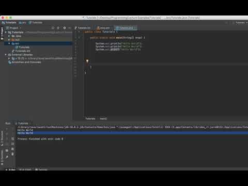
Task: Click the scroll-from-source target icon in the Project panel
Action: tap(53, 28)
